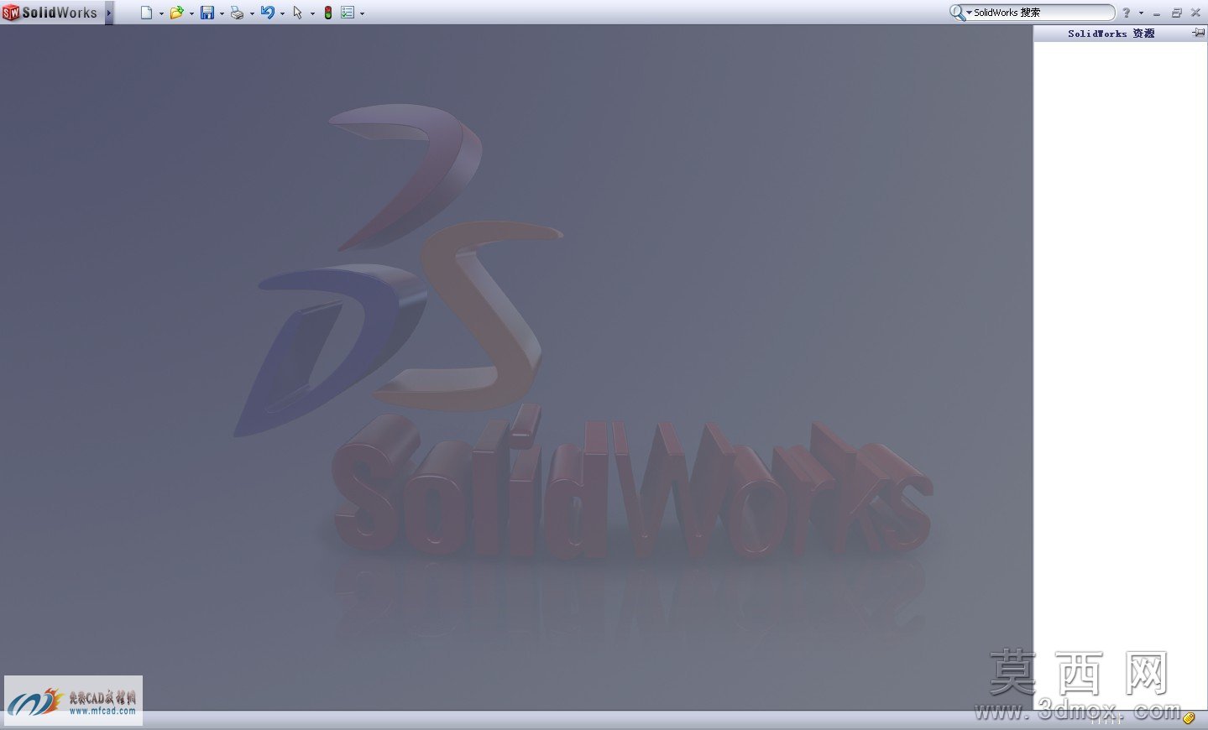Restore down the SolidWorks window
1208x730 pixels.
click(1176, 13)
